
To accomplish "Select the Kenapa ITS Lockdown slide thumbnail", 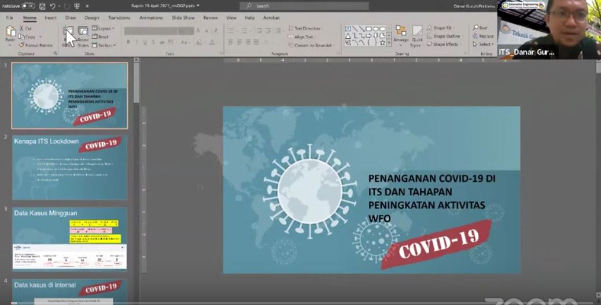I will (x=69, y=167).
